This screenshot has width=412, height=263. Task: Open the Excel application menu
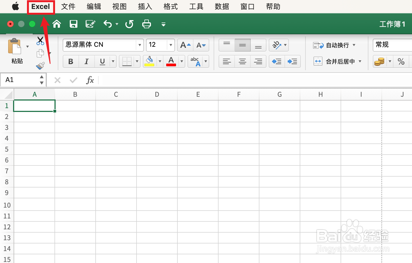pyautogui.click(x=41, y=7)
